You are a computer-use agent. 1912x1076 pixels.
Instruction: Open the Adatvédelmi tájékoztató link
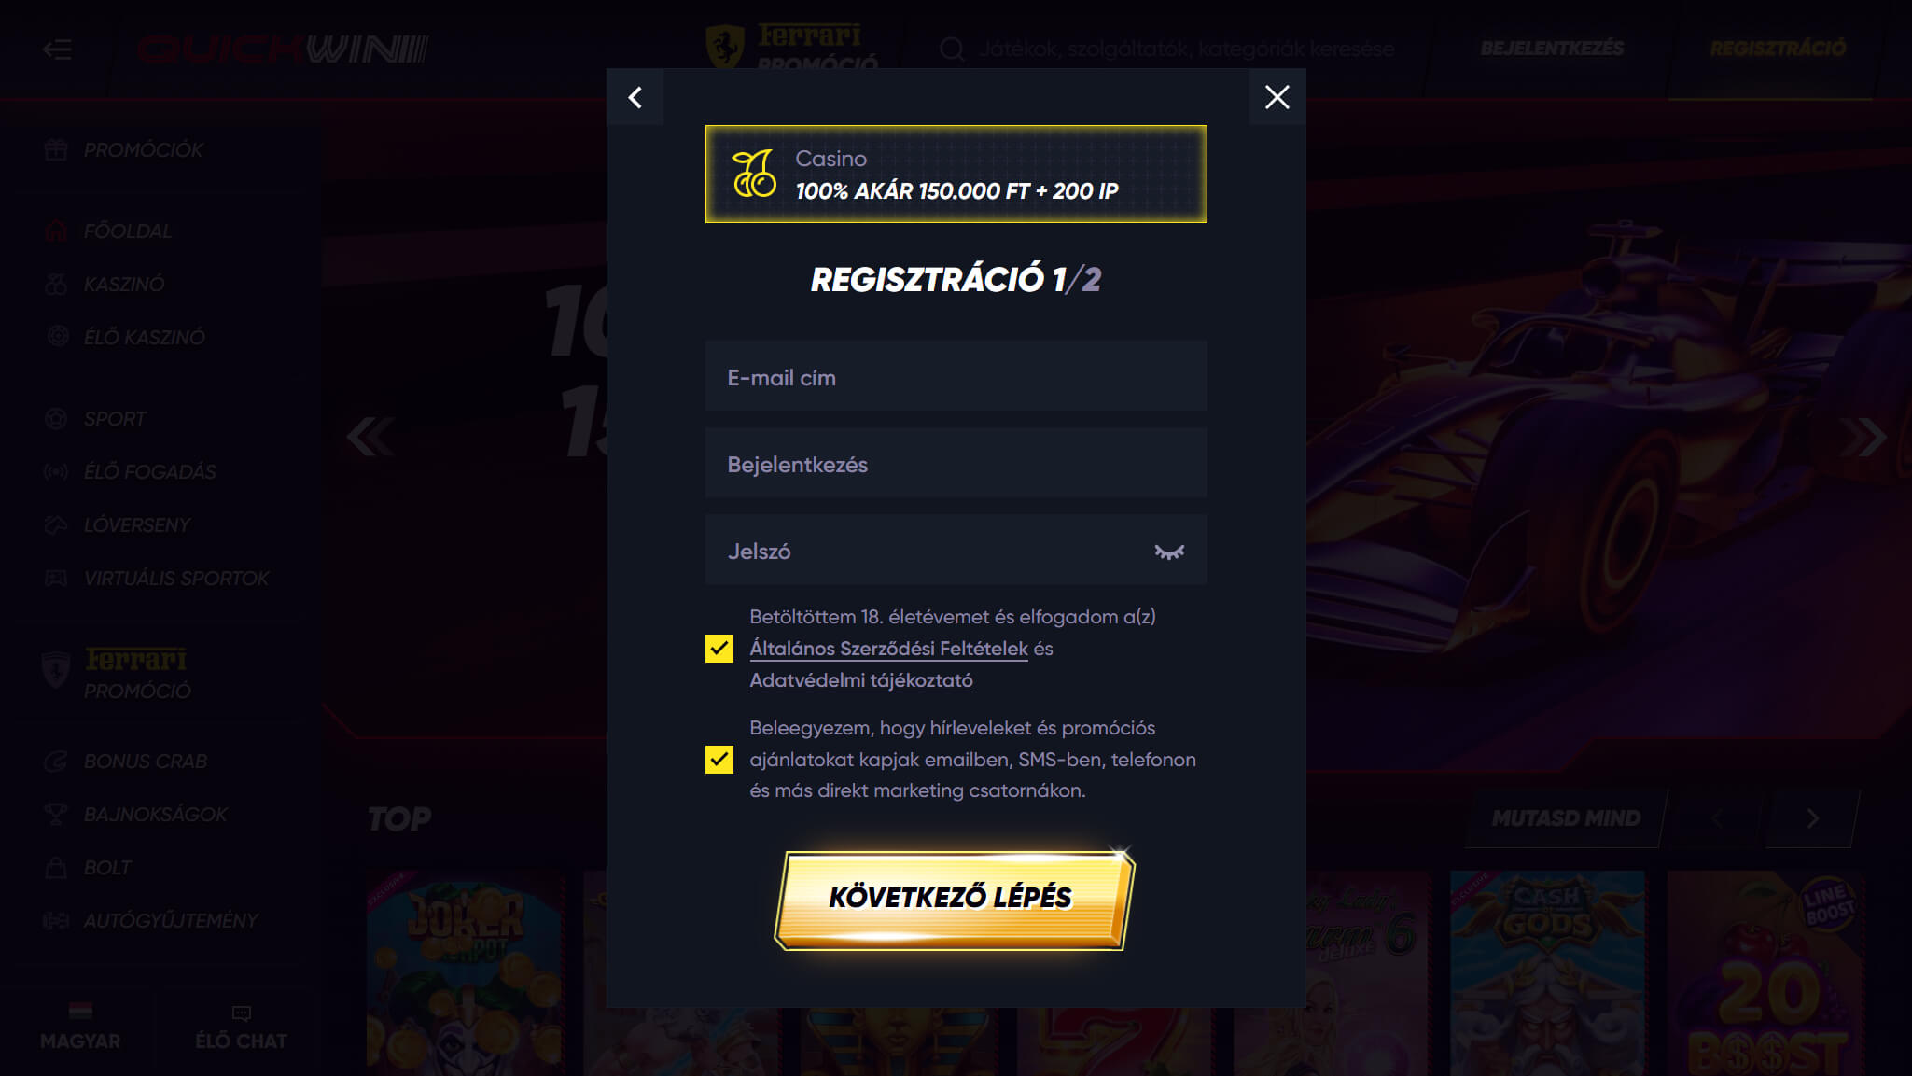861,680
